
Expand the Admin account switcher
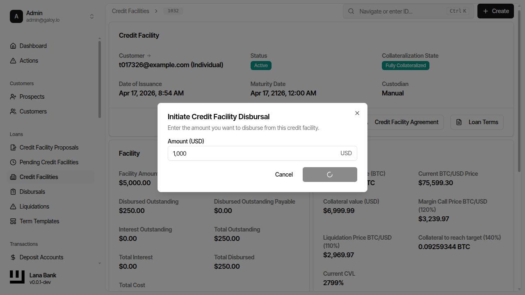click(92, 16)
